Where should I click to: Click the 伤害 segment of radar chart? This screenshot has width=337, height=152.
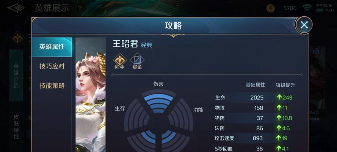click(158, 101)
